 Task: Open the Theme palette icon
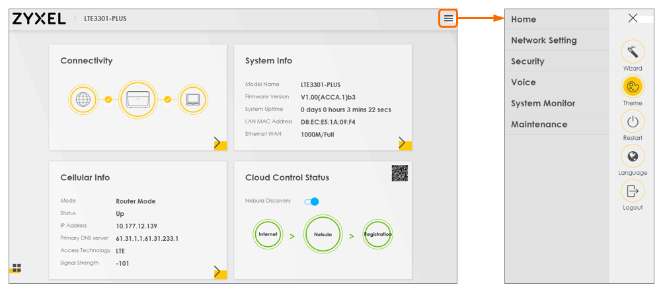coord(633,86)
